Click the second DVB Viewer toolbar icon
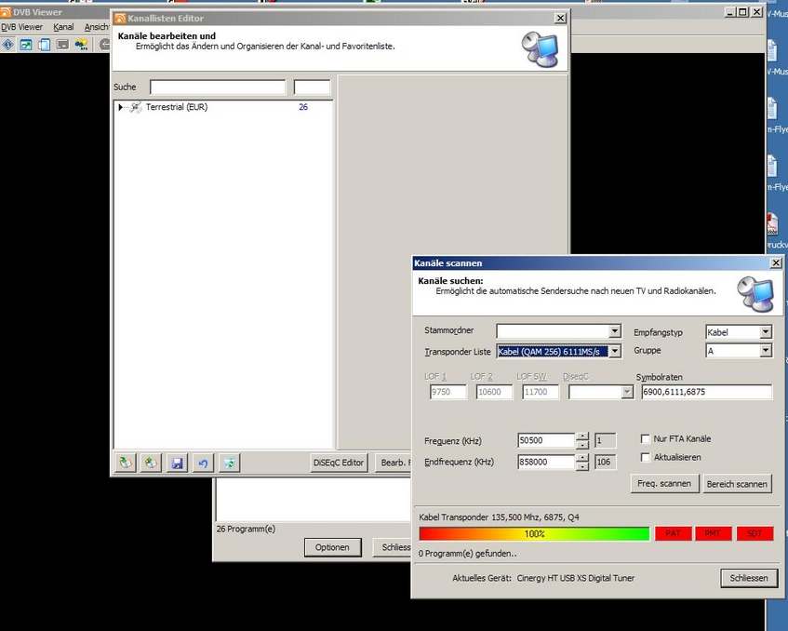This screenshot has height=631, width=788. 26,44
